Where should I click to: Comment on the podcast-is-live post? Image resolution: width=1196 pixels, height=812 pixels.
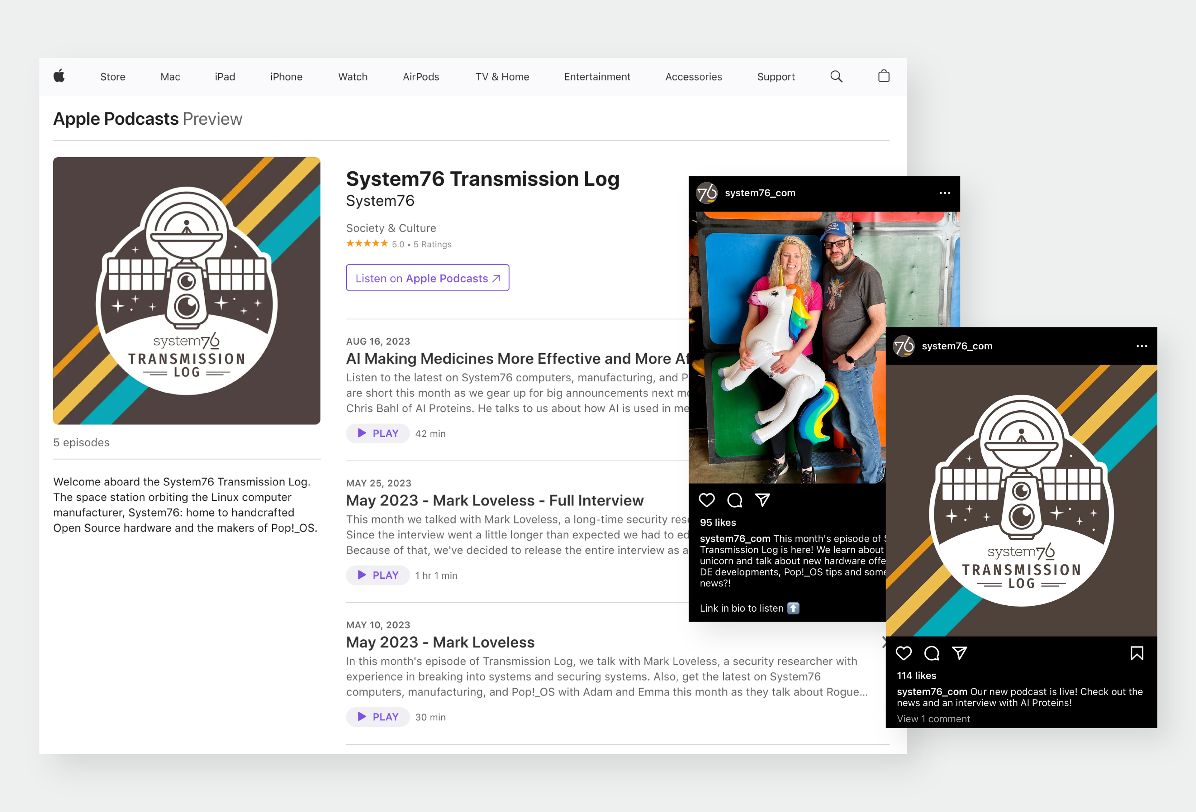932,653
